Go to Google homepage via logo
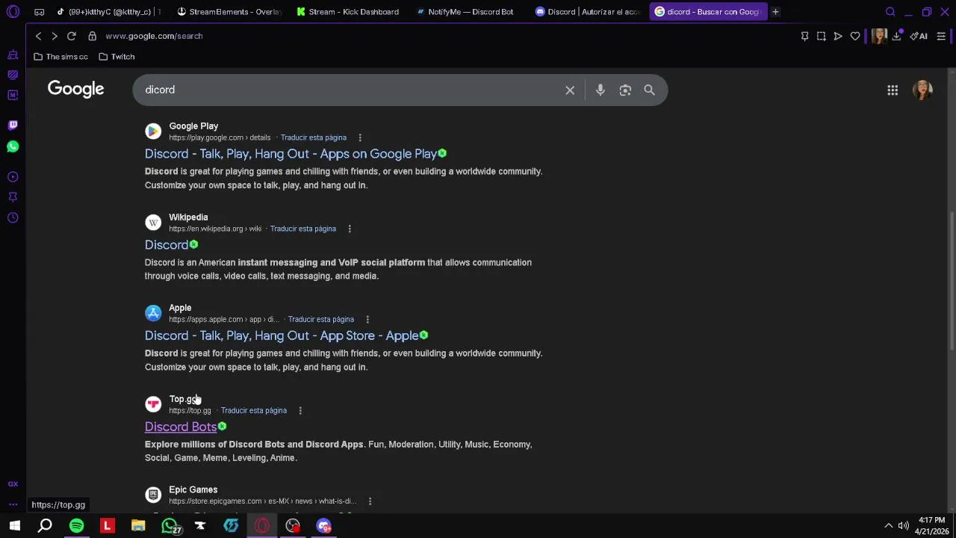The height and width of the screenshot is (538, 956). click(75, 89)
